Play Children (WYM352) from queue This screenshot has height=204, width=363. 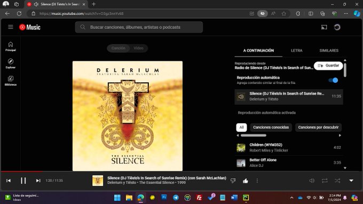coord(288,147)
